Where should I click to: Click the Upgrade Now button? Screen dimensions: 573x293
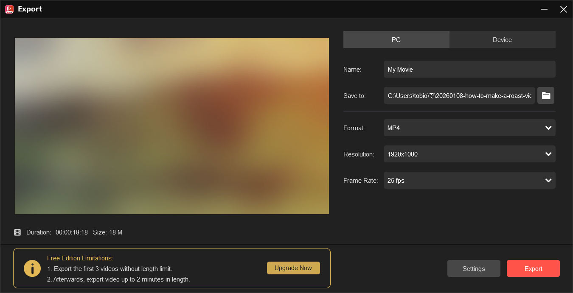[x=293, y=268]
